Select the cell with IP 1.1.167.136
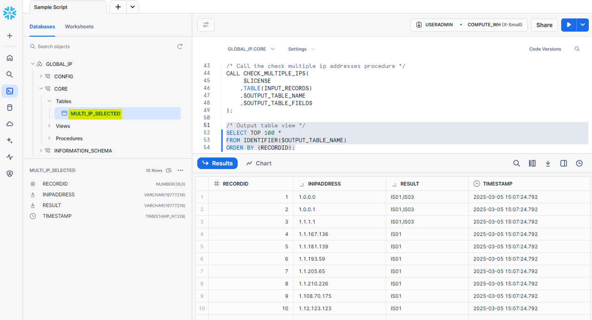The image size is (592, 320). pos(339,234)
